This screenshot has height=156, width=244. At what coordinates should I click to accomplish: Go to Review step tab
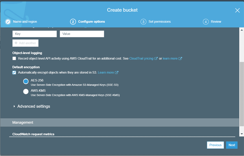coord(216,22)
